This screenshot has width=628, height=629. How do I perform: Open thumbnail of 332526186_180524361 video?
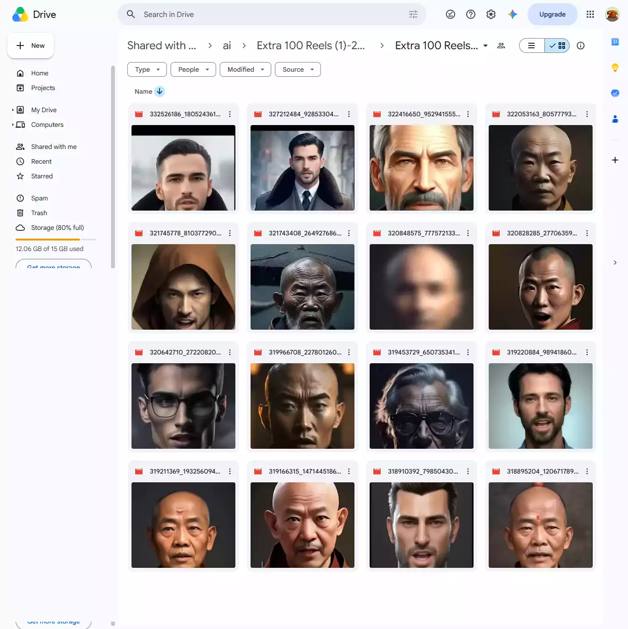[x=183, y=168]
